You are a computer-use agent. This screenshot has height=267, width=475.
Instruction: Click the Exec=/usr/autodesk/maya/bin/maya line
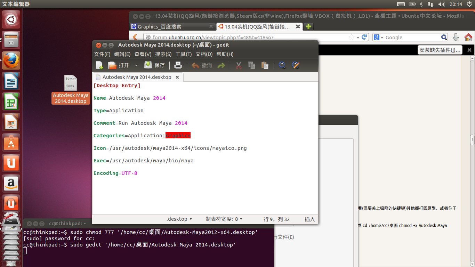pyautogui.click(x=144, y=161)
